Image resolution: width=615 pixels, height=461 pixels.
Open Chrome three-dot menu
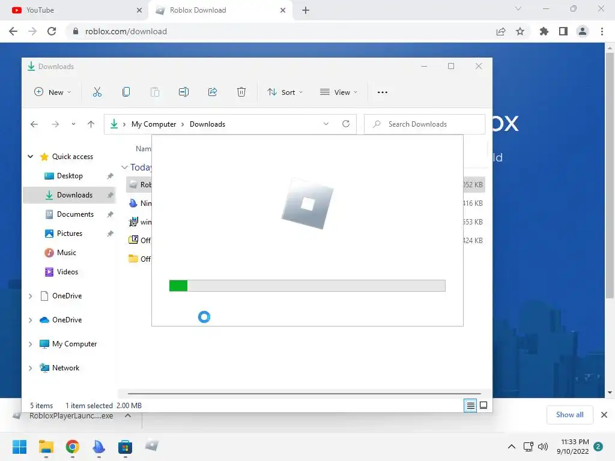coord(602,31)
